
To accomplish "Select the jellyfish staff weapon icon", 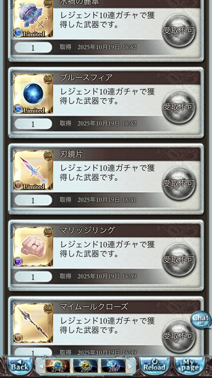I will point(33,19).
